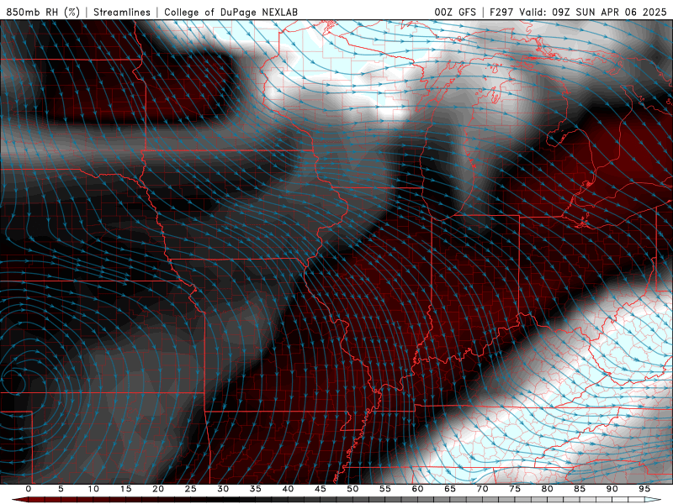Click the '00Z GFS' model run label
The image size is (673, 504).
click(455, 12)
